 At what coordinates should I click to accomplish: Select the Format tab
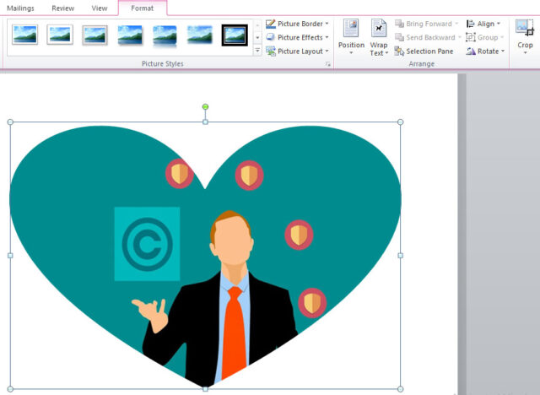143,8
